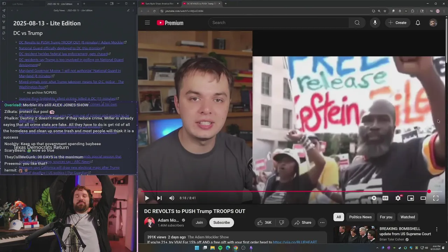The width and height of the screenshot is (448, 252).
Task: Open the YouTube hamburger guide menu
Action: click(147, 23)
